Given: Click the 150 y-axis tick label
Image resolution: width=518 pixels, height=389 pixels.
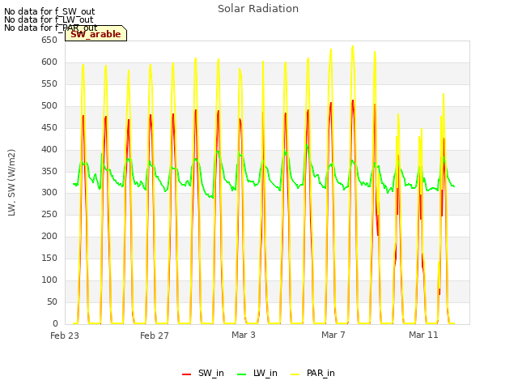Looking at the screenshot, I should coord(49,258).
